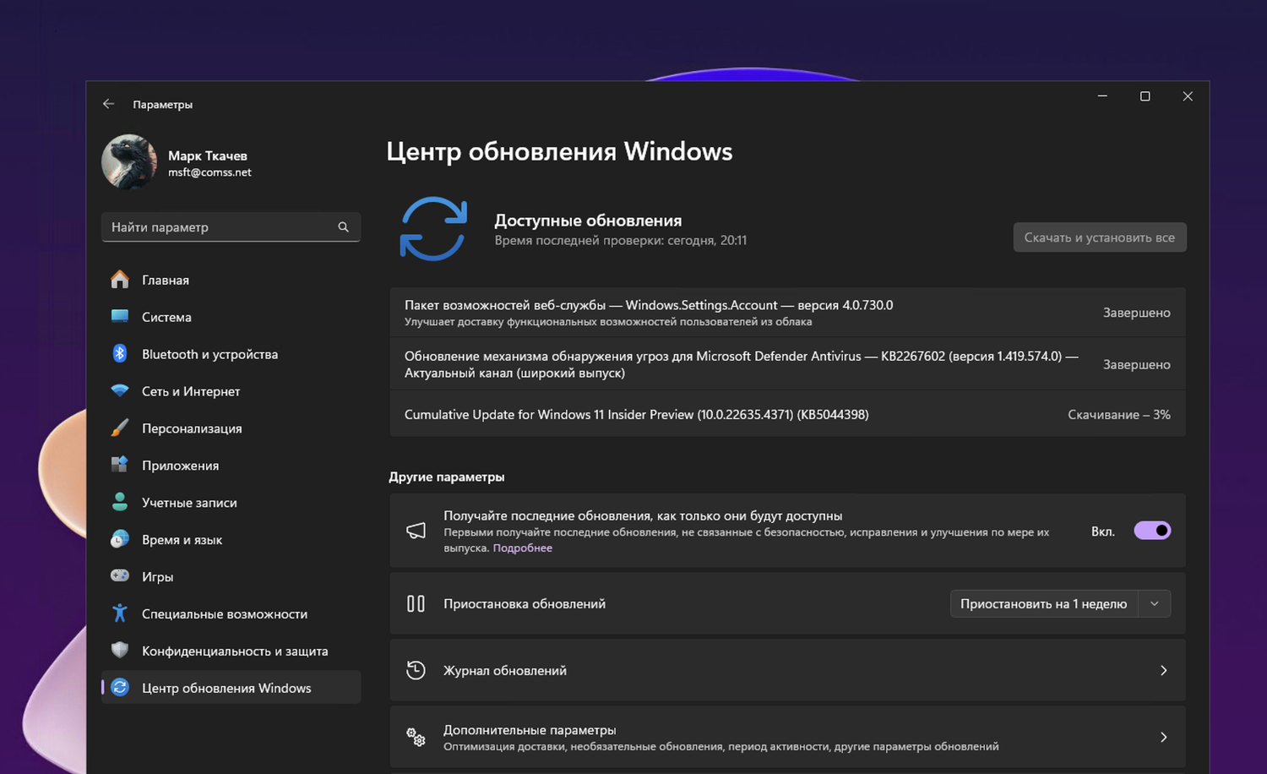Click the email msft@comss.net
1267x774 pixels.
click(209, 172)
